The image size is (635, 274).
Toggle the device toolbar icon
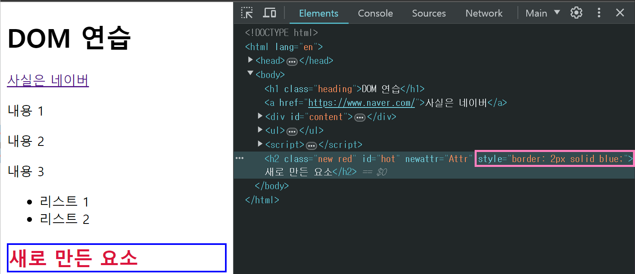[x=269, y=13]
